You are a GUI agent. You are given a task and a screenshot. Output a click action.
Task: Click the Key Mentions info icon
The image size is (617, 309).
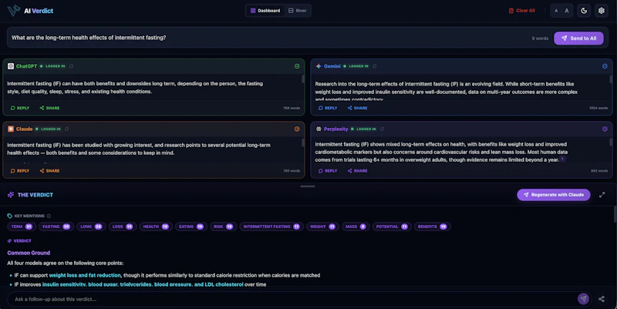[49, 216]
